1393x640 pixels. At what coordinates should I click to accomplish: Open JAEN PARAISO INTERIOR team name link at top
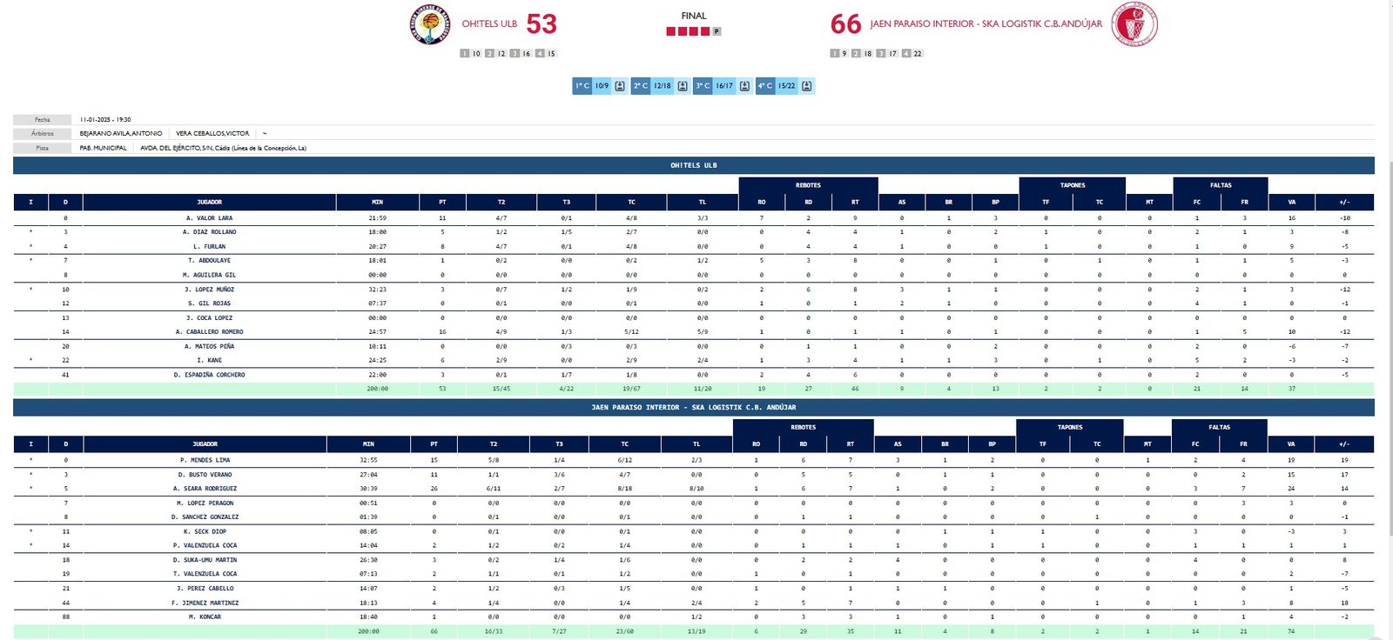[x=986, y=24]
